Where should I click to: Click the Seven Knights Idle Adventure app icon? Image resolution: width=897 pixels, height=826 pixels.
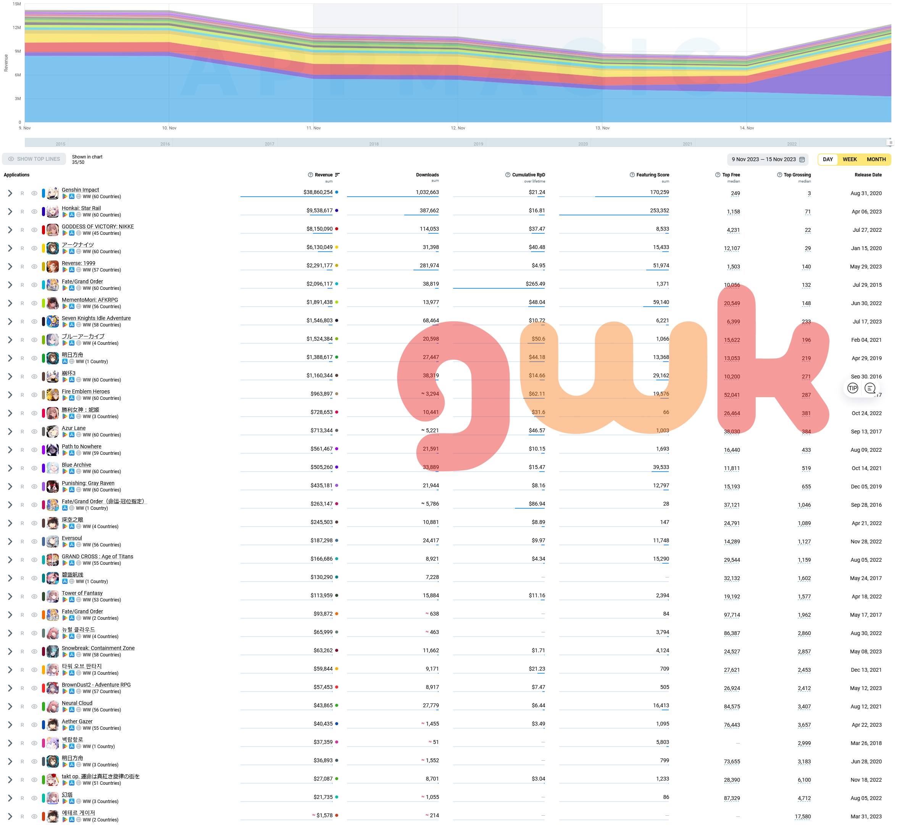53,322
